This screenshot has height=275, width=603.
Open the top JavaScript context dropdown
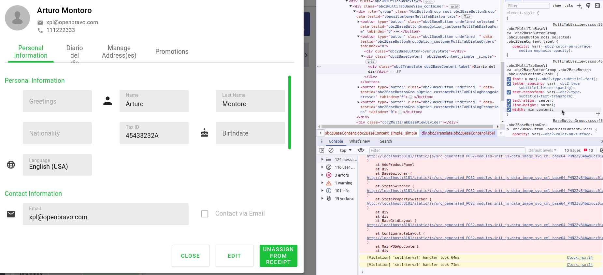pos(346,150)
